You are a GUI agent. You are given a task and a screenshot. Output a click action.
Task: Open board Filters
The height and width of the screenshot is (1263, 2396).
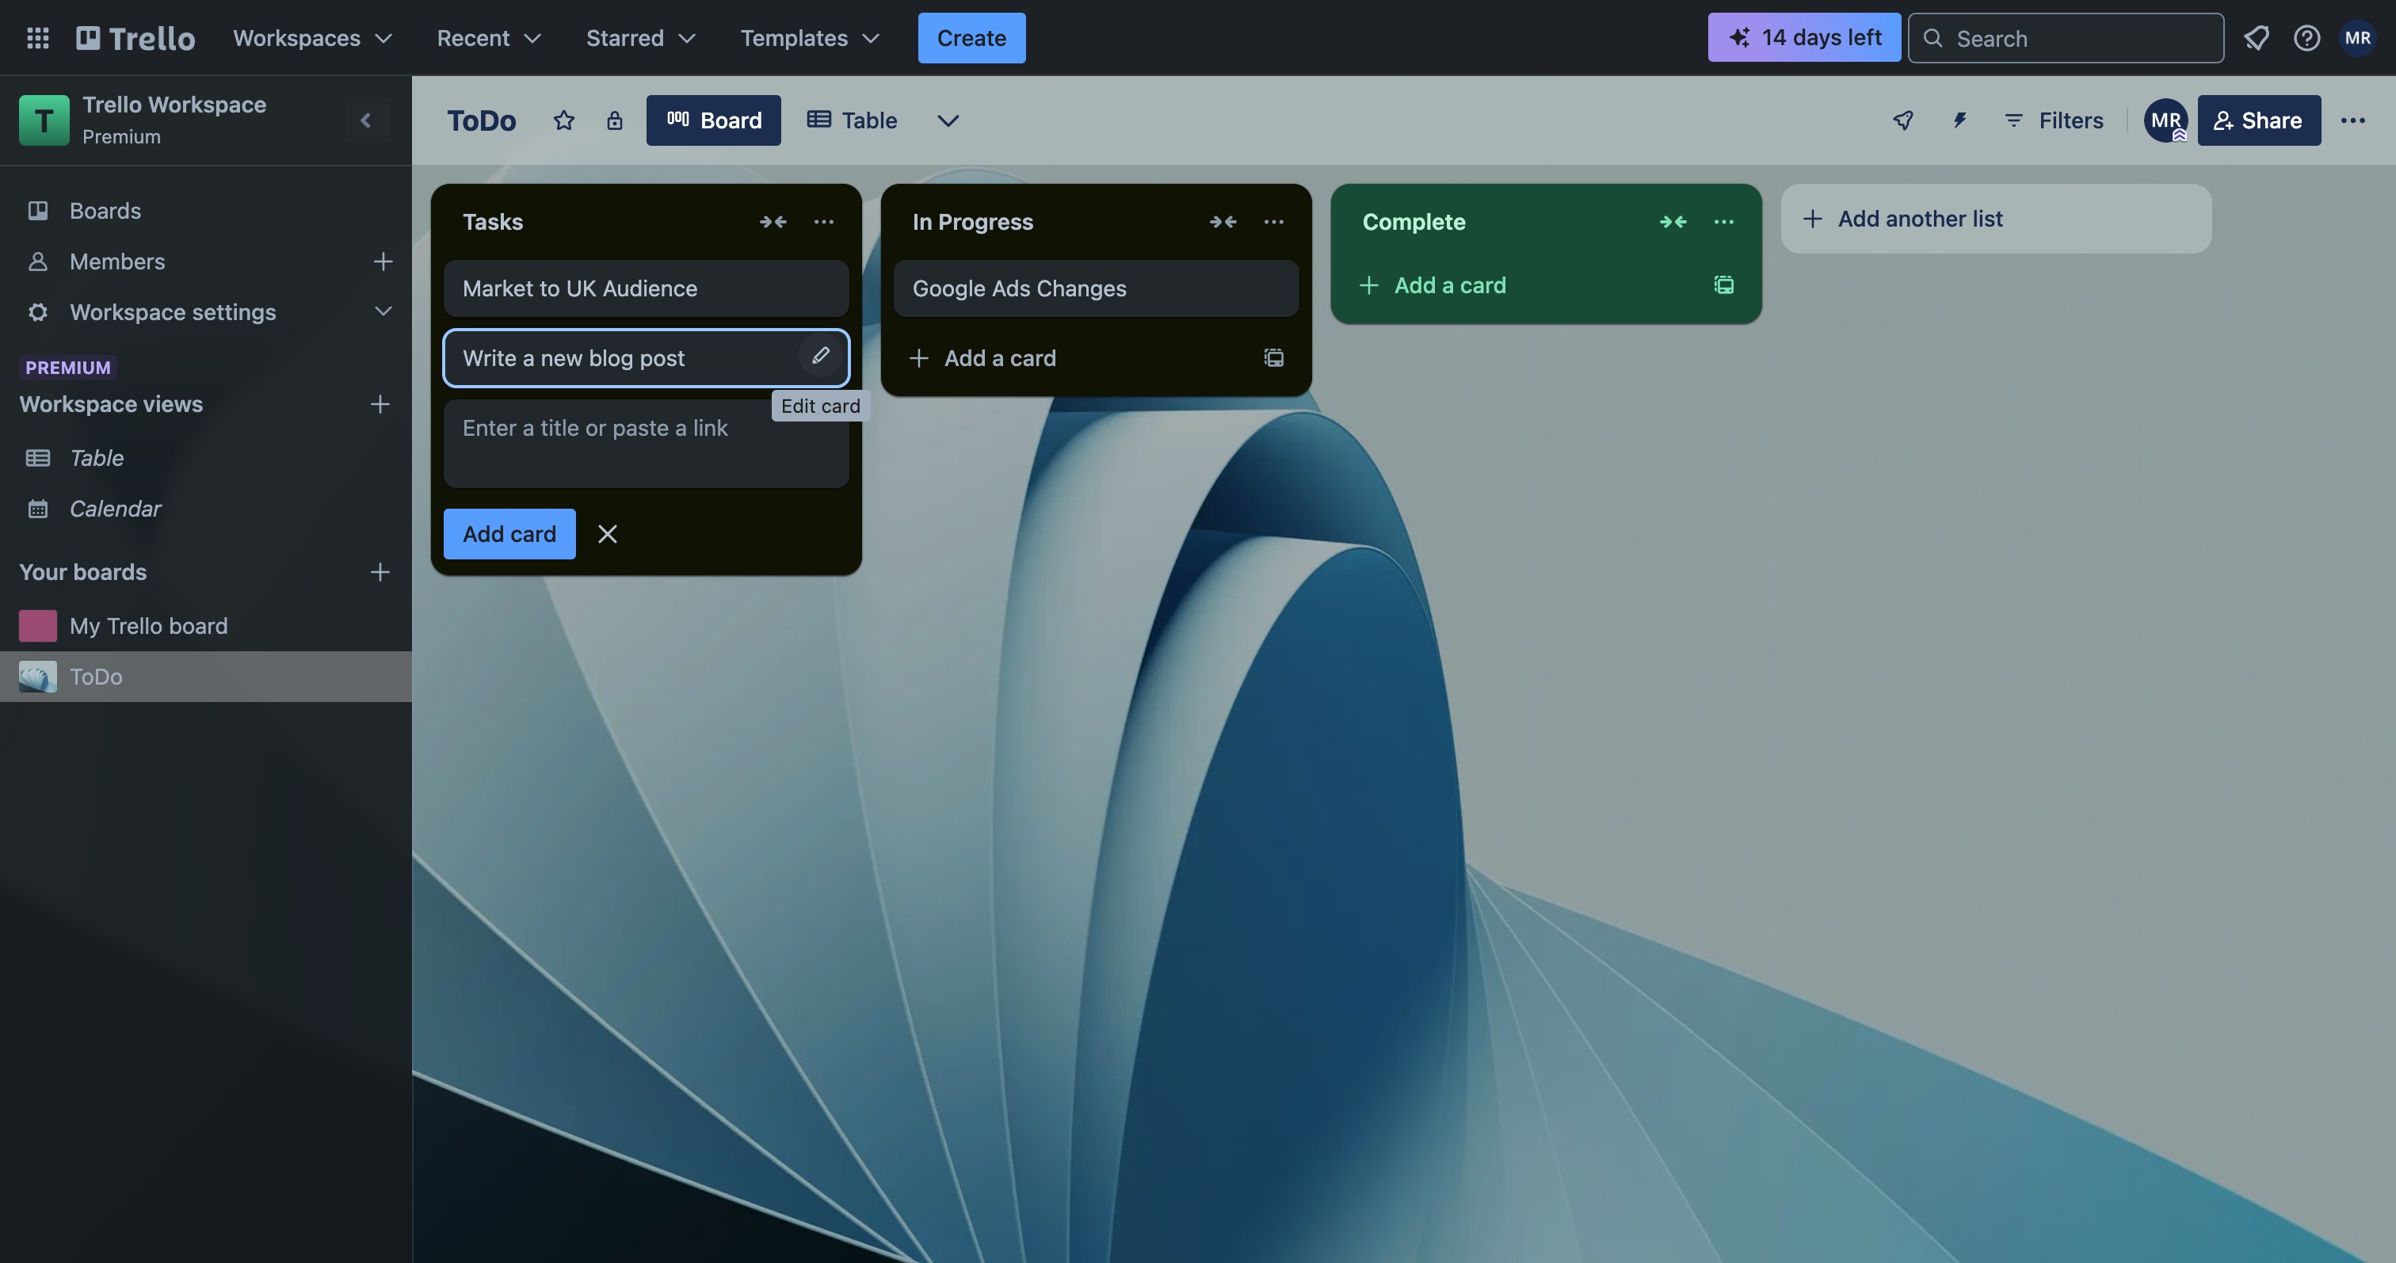2054,120
